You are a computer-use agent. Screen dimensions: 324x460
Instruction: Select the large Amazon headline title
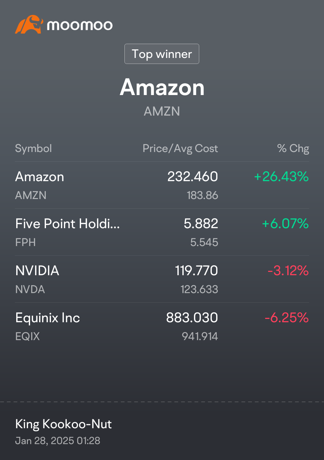(162, 87)
